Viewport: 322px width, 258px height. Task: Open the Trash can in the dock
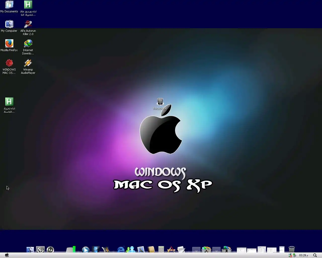point(292,249)
